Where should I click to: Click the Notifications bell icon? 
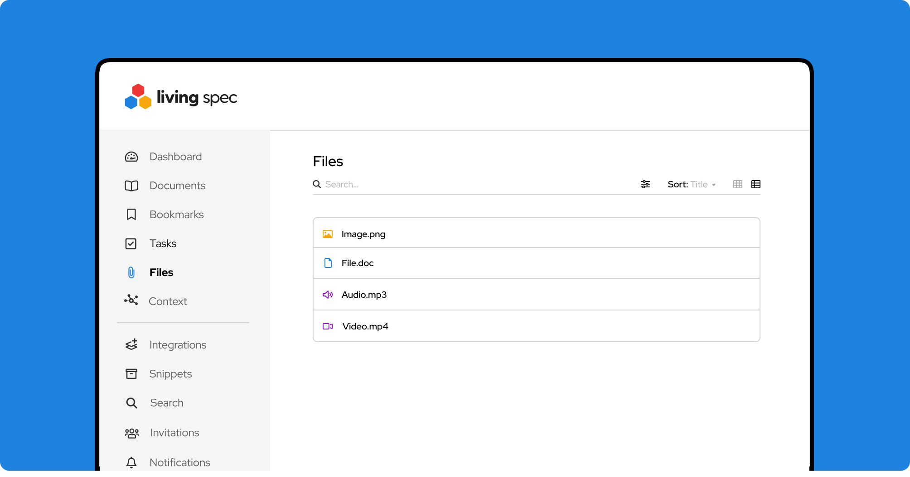pyautogui.click(x=131, y=463)
